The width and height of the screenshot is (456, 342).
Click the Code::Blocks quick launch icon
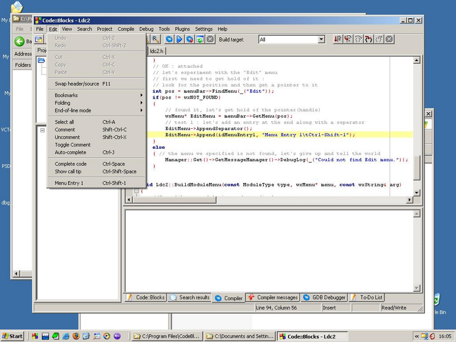35,336
